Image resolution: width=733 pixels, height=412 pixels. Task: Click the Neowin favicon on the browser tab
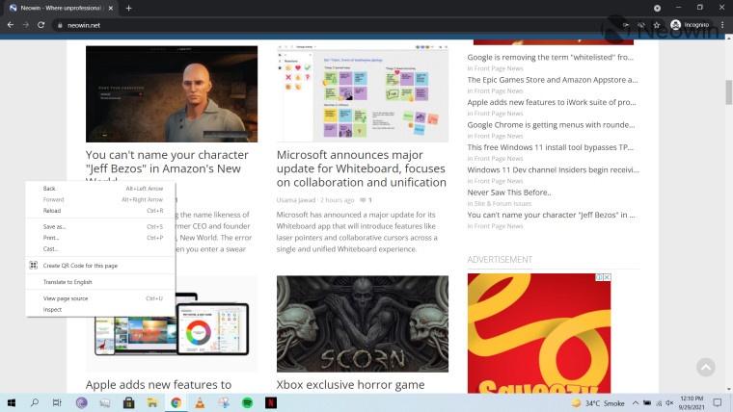click(x=14, y=8)
